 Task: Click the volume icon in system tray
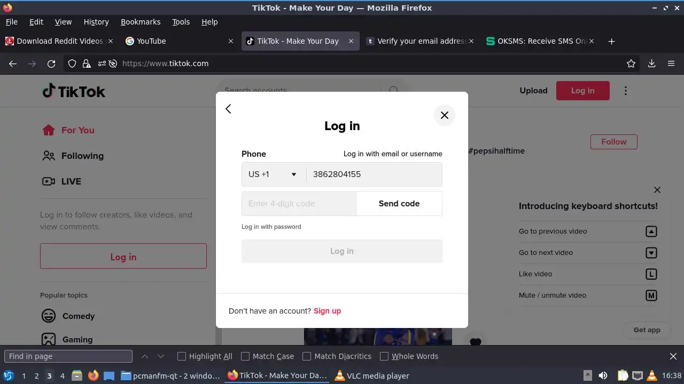click(603, 375)
